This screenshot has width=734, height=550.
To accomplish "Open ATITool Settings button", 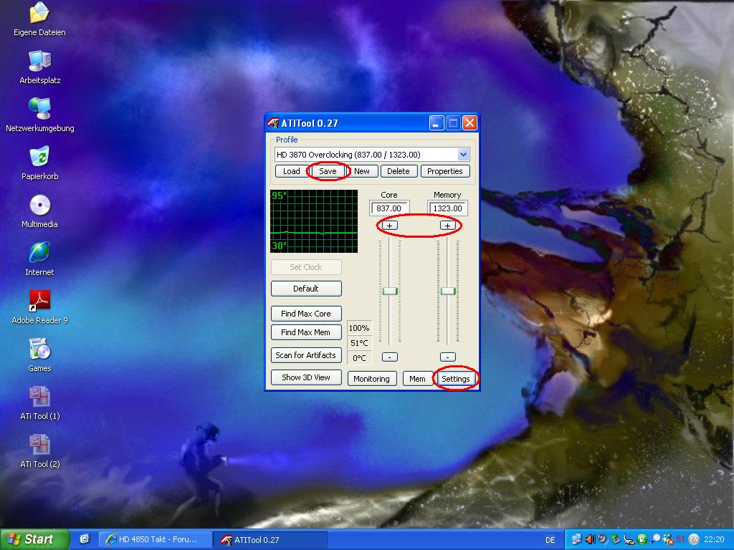I will coord(456,379).
